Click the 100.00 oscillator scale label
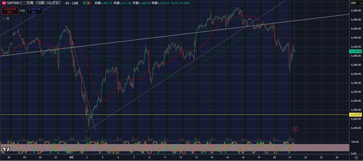Viewport: 363px width, 161px height. pyautogui.click(x=355, y=142)
